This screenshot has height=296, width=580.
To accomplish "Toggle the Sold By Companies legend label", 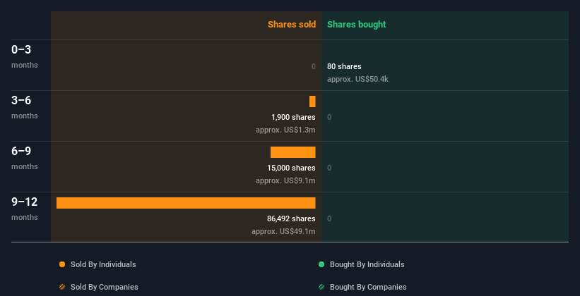I will (x=105, y=287).
